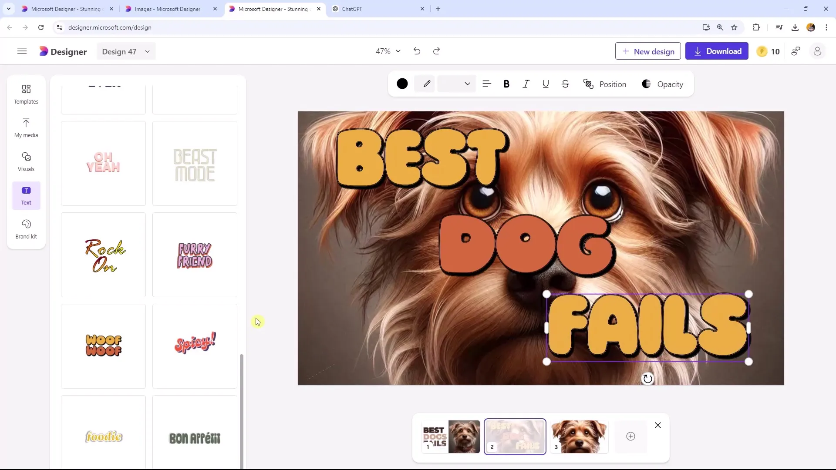
Task: Select the BEST text on canvas
Action: (422, 158)
